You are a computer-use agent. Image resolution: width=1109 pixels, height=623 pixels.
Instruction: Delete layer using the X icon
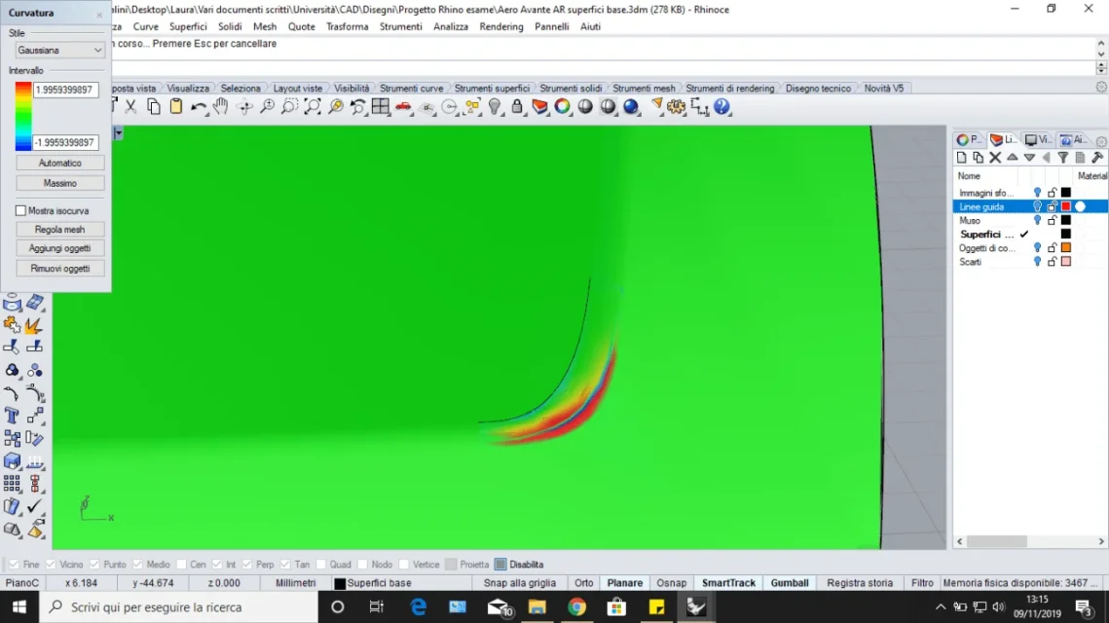995,158
